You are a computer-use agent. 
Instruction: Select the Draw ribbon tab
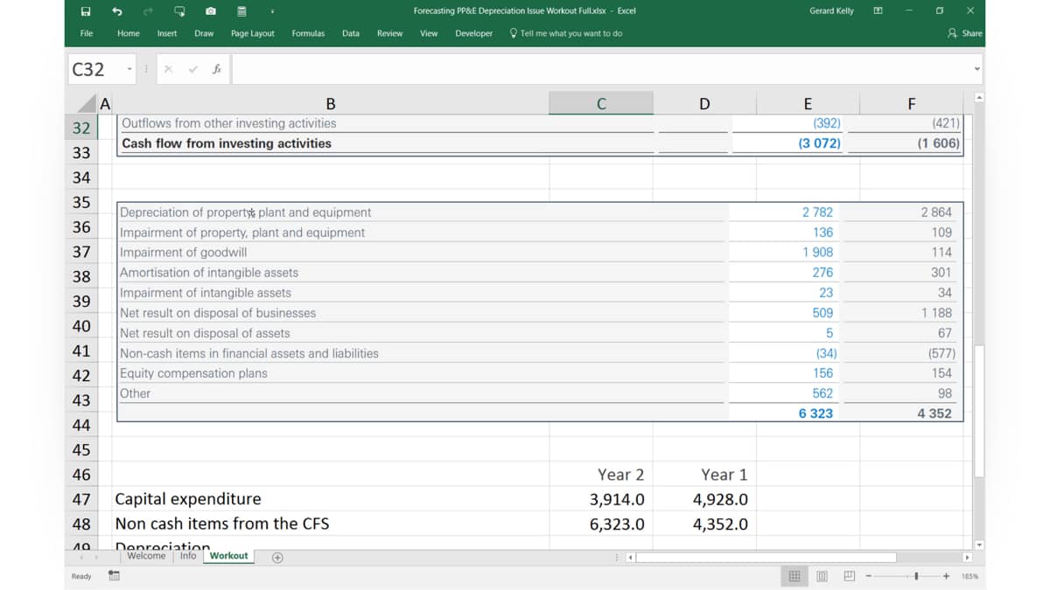point(204,33)
